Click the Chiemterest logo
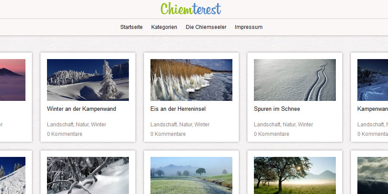 click(191, 9)
